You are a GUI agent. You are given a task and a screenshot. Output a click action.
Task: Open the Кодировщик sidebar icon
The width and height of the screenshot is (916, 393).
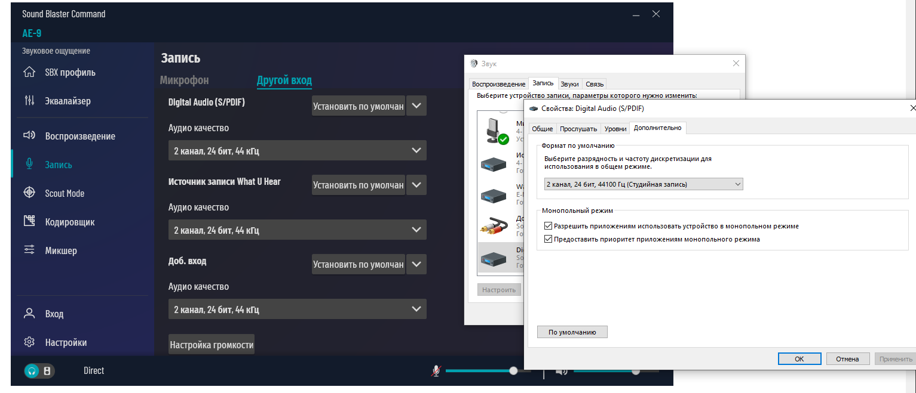(x=29, y=222)
